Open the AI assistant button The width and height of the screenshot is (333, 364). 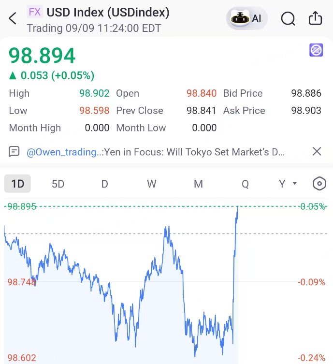click(246, 18)
